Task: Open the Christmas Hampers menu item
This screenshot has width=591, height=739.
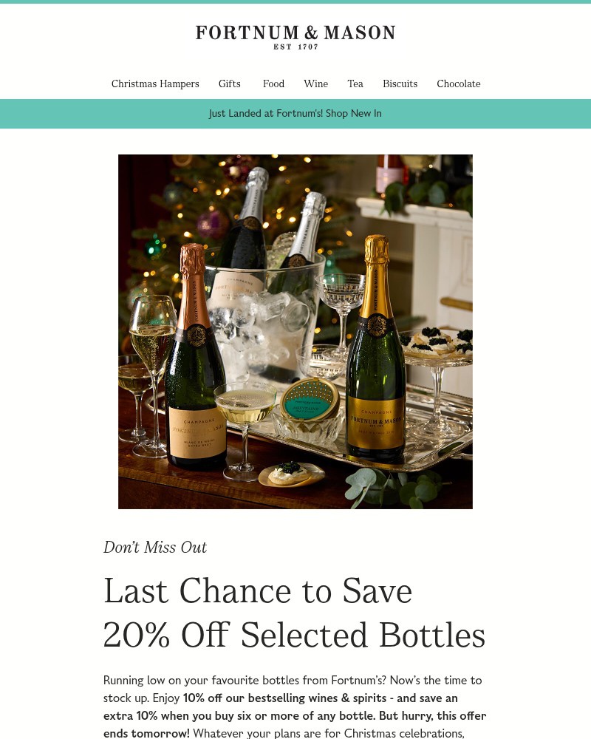Action: pos(155,84)
